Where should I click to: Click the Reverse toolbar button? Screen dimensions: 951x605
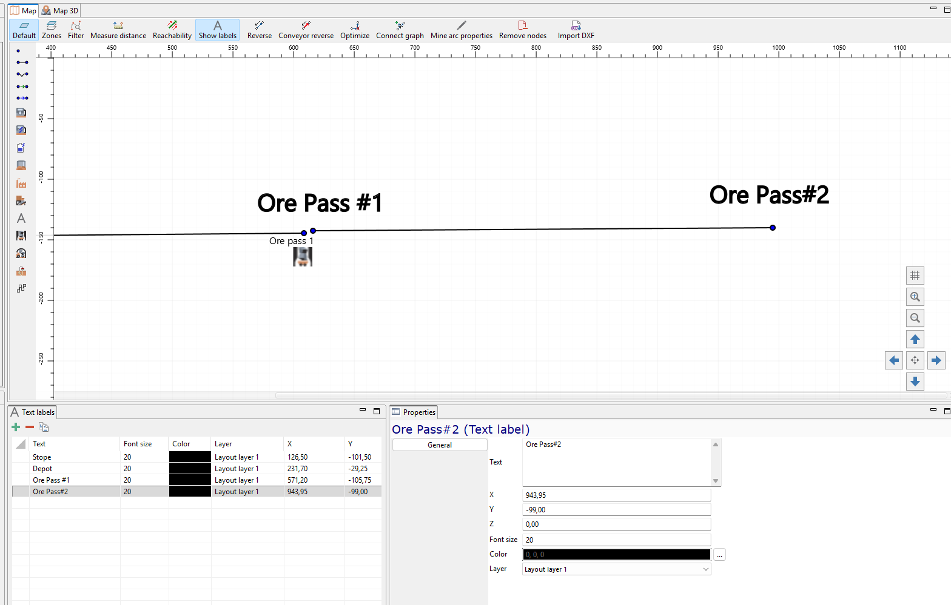click(x=260, y=30)
